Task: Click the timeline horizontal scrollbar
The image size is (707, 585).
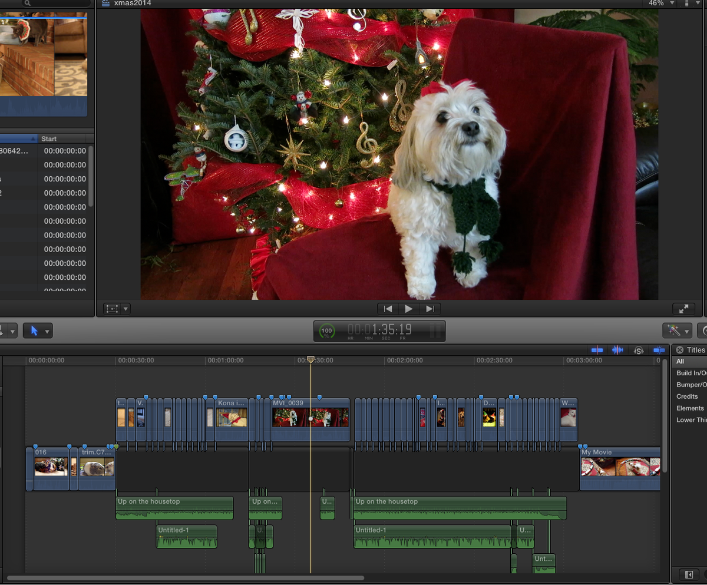Action: pos(186,578)
